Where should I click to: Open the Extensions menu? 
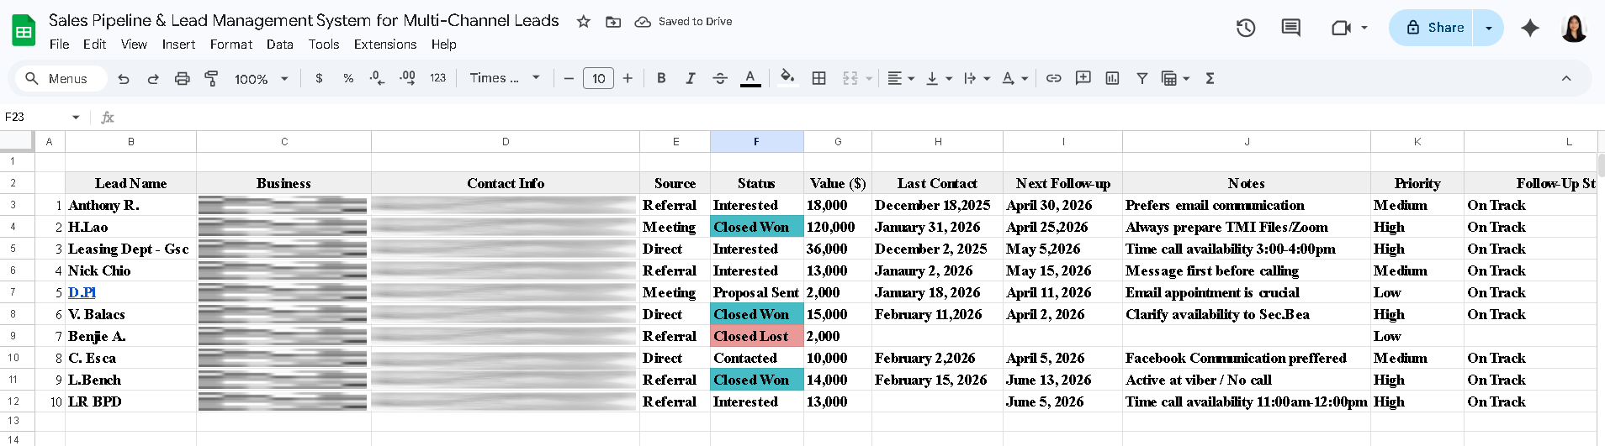385,45
